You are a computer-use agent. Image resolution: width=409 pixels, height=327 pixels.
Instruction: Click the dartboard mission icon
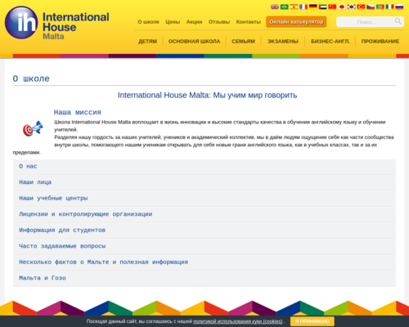click(x=33, y=128)
